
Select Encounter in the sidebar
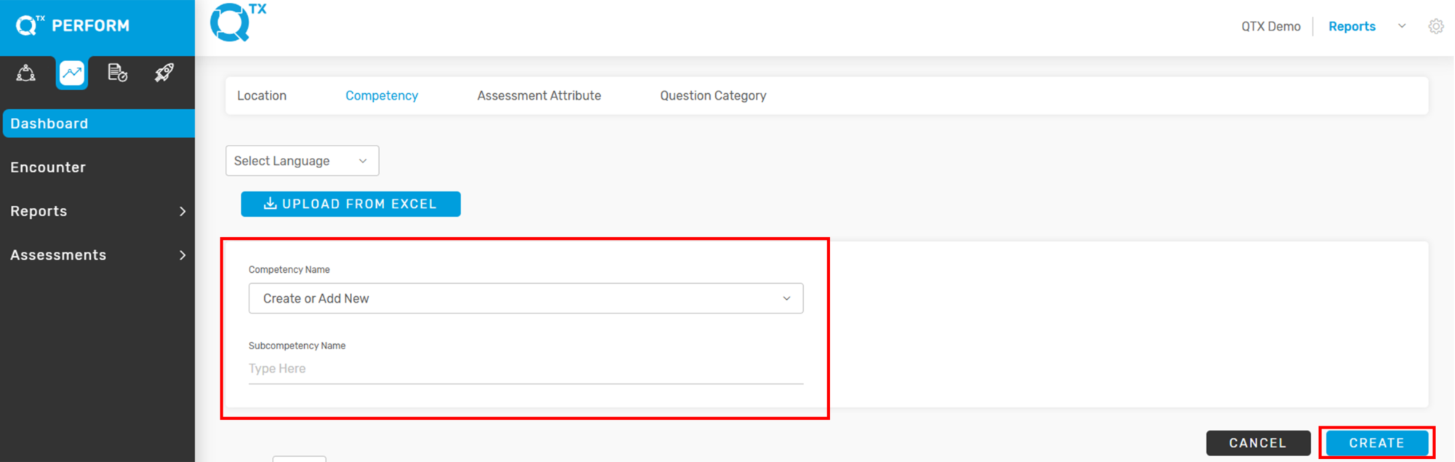tap(48, 167)
